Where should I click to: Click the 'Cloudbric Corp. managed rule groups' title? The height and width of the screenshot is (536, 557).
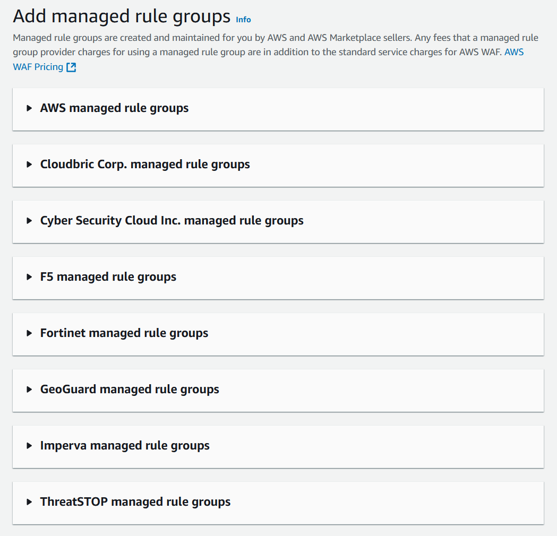click(145, 165)
